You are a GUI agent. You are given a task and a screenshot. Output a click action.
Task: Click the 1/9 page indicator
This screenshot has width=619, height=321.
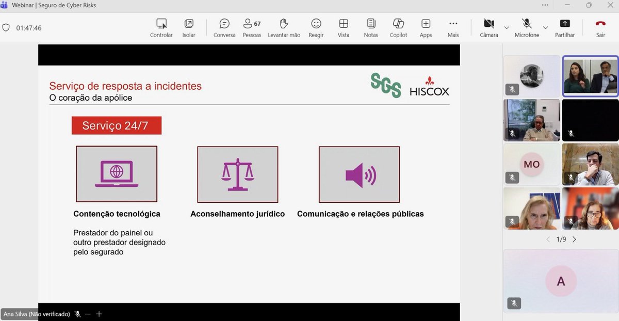[x=561, y=239]
